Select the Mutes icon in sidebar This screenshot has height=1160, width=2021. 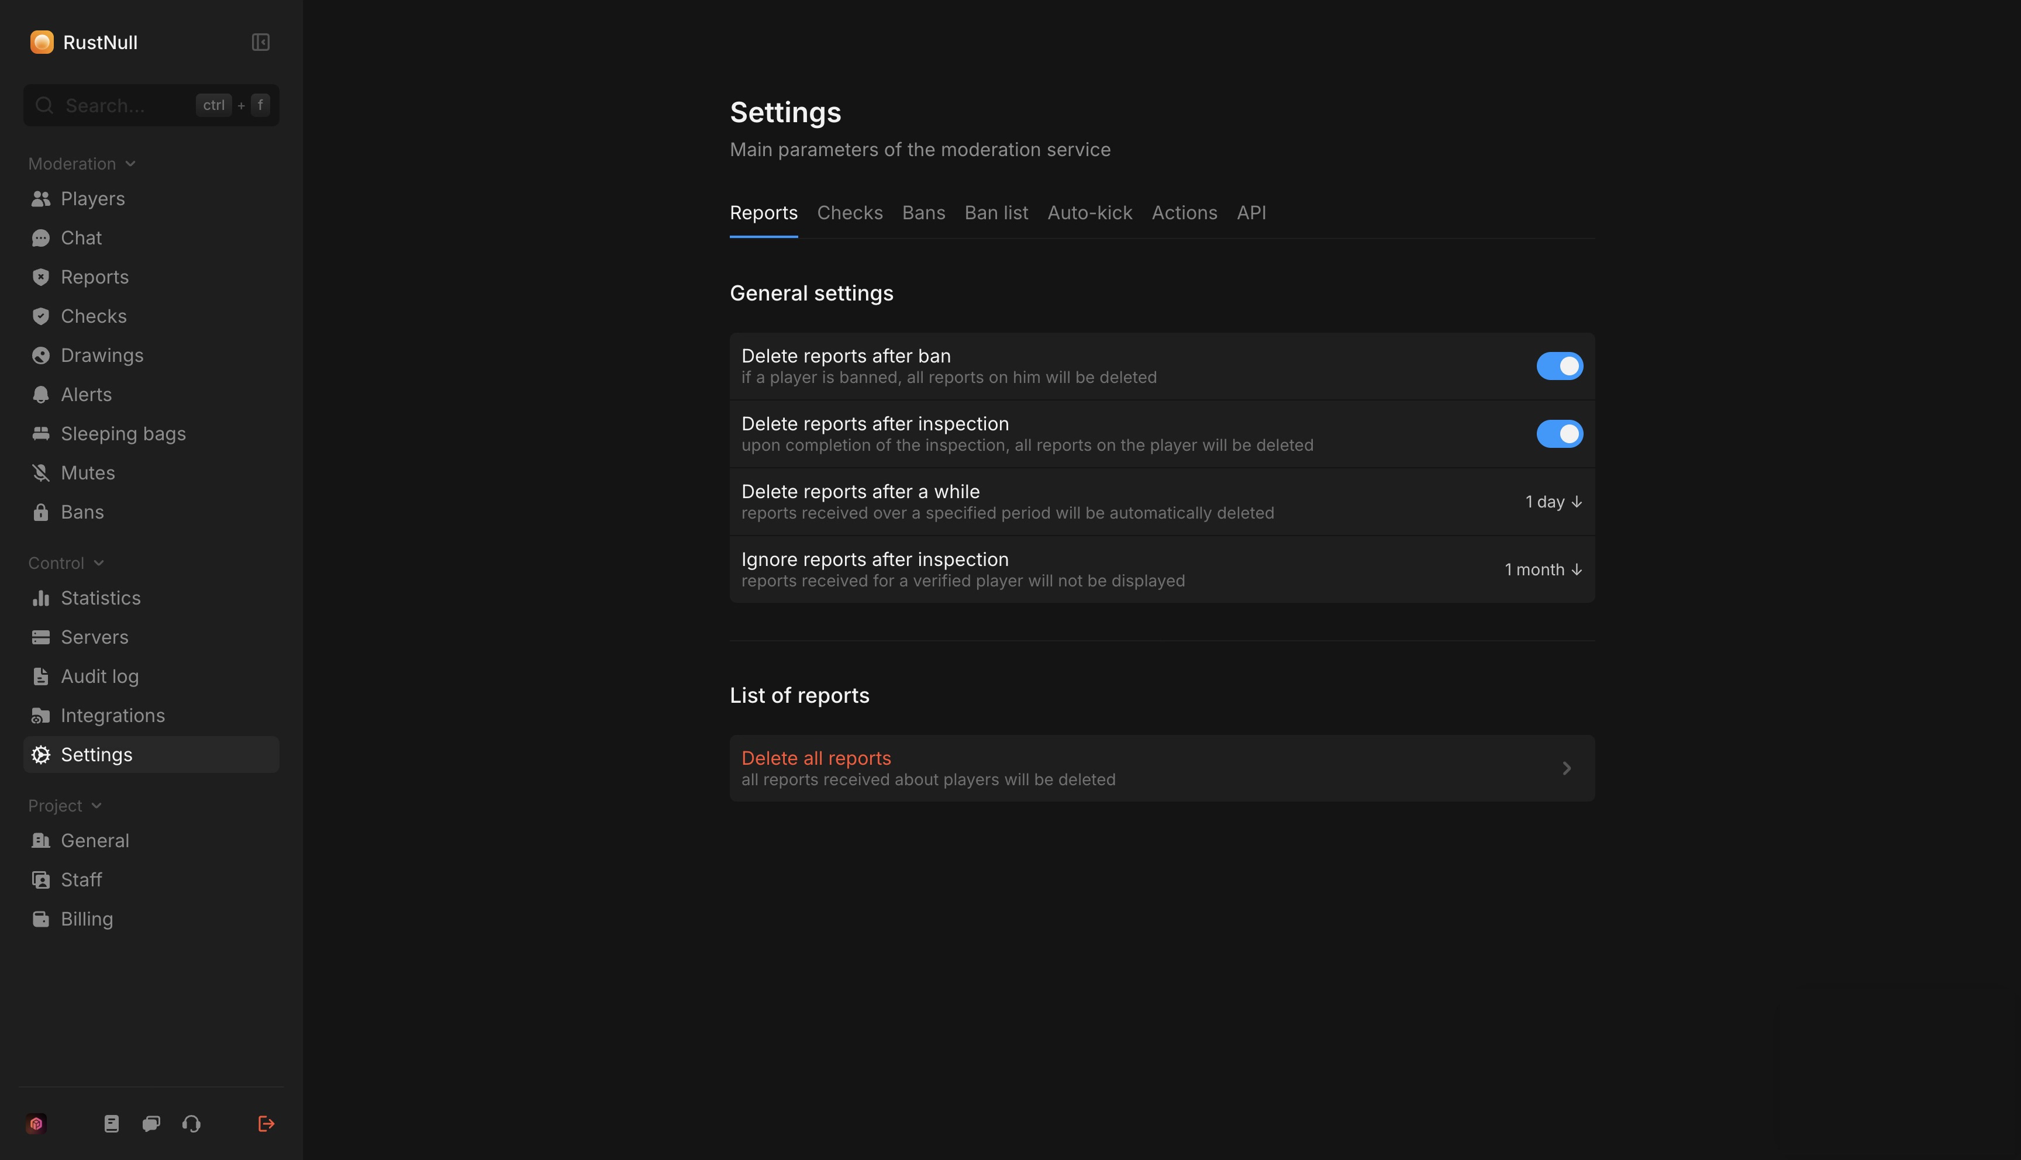click(x=42, y=472)
